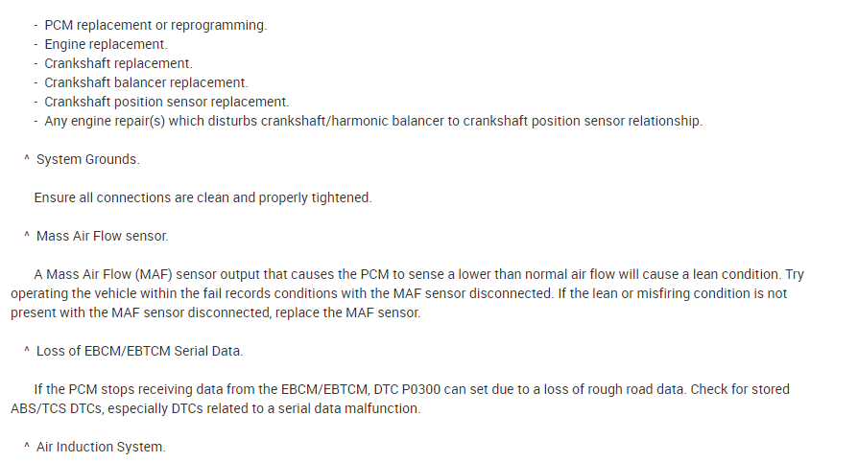Screen dimensions: 858x462
Task: Click caret bullet before 'Loss of EBCM/EBTCM'
Action: [27, 351]
